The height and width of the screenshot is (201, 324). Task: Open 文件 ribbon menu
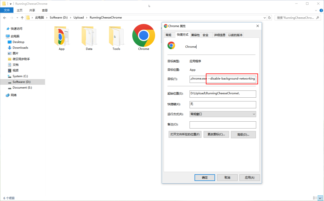click(x=7, y=10)
